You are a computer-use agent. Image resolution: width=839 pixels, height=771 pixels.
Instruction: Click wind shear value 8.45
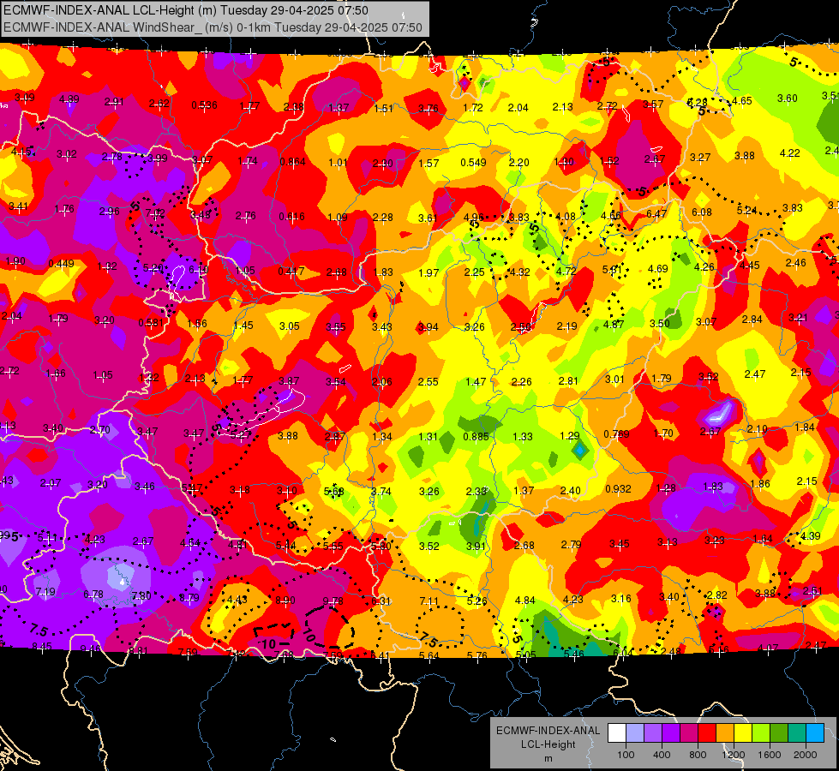click(42, 647)
